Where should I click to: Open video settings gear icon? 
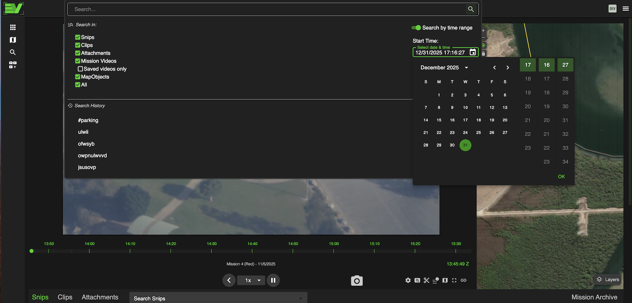tap(408, 280)
